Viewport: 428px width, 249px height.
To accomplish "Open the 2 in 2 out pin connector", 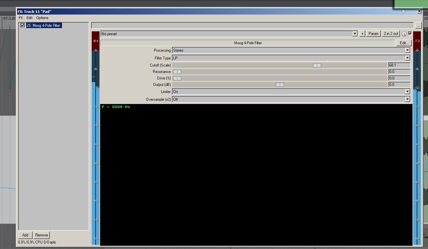I will [x=391, y=34].
